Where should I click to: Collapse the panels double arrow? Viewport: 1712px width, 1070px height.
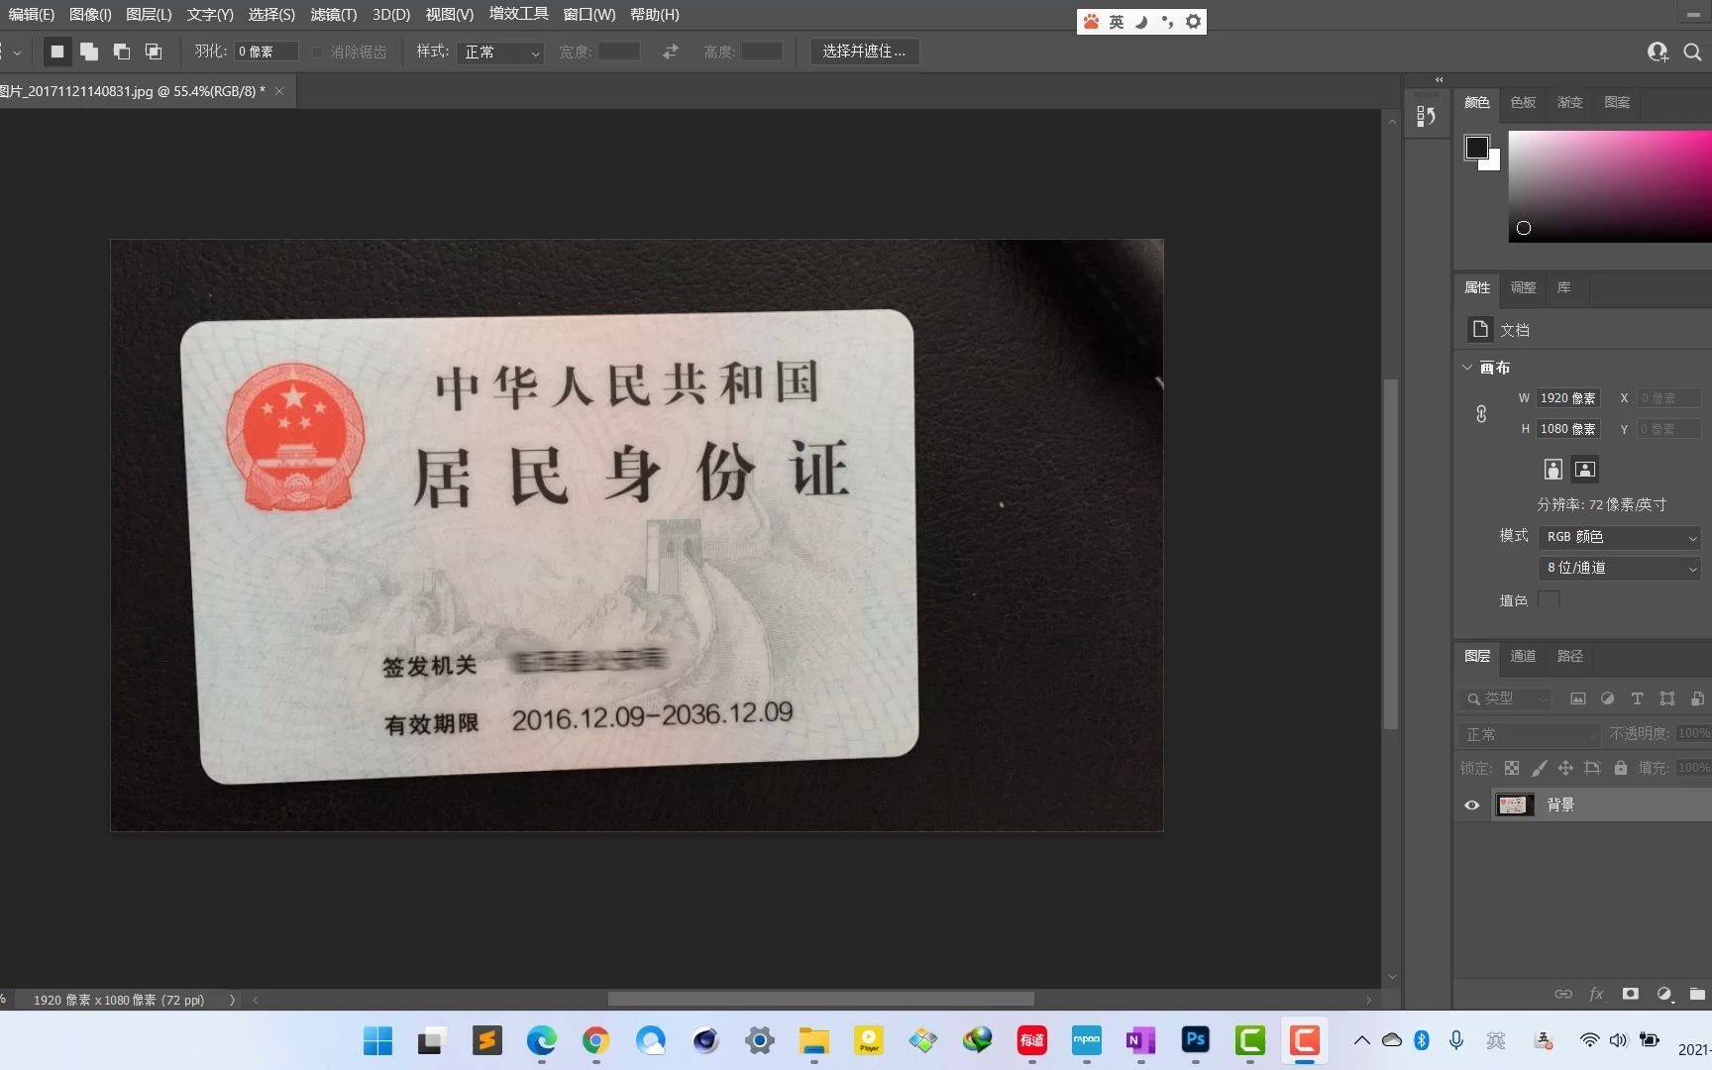(x=1439, y=79)
